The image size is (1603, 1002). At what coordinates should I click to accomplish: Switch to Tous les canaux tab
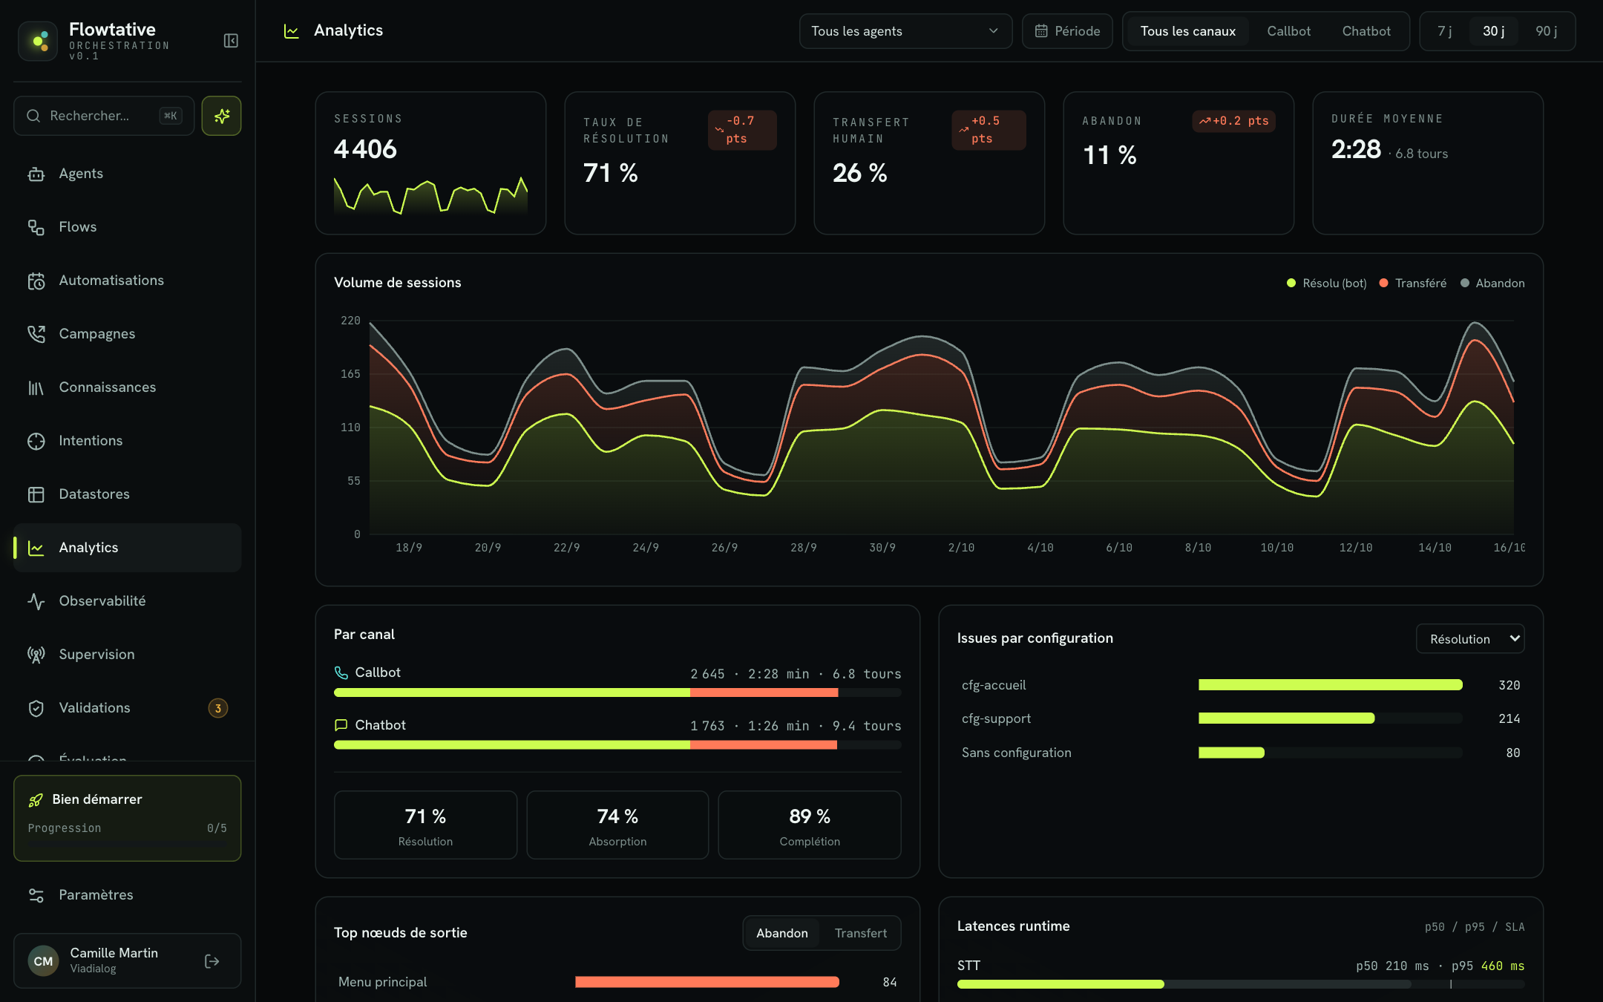coord(1187,31)
